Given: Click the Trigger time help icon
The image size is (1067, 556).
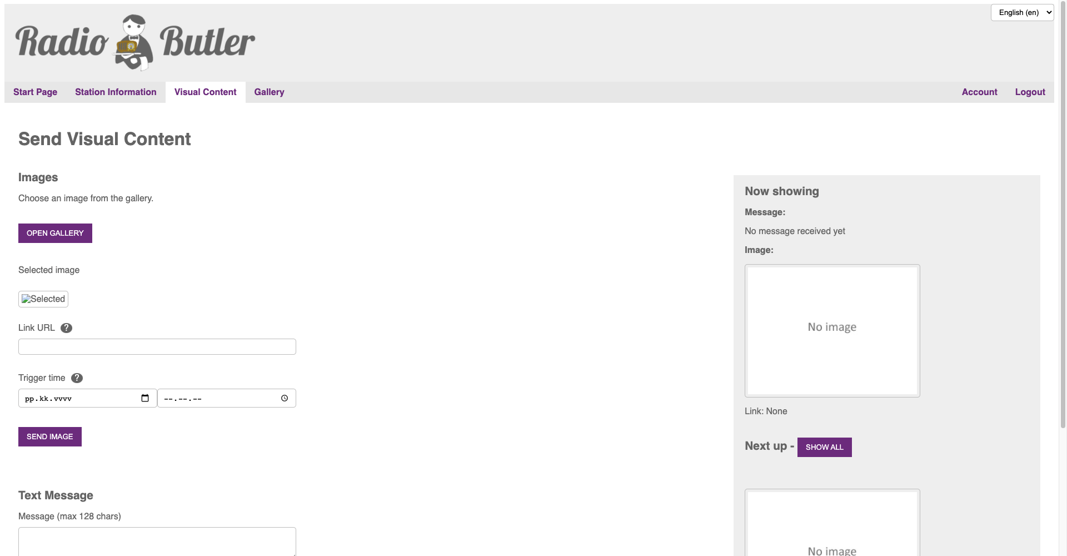Looking at the screenshot, I should (77, 378).
